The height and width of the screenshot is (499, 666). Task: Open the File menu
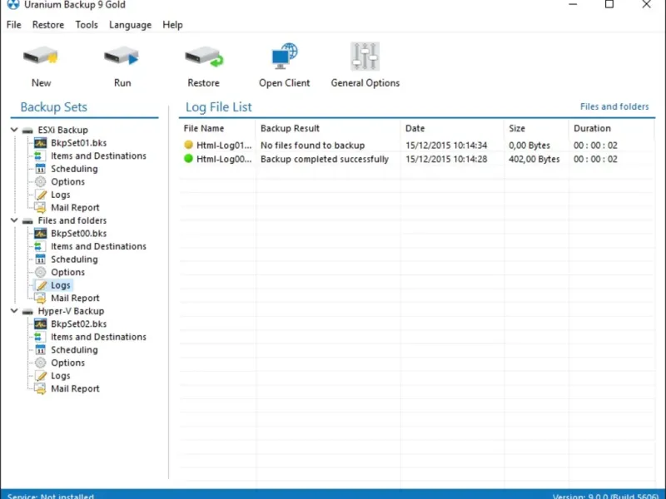(14, 25)
